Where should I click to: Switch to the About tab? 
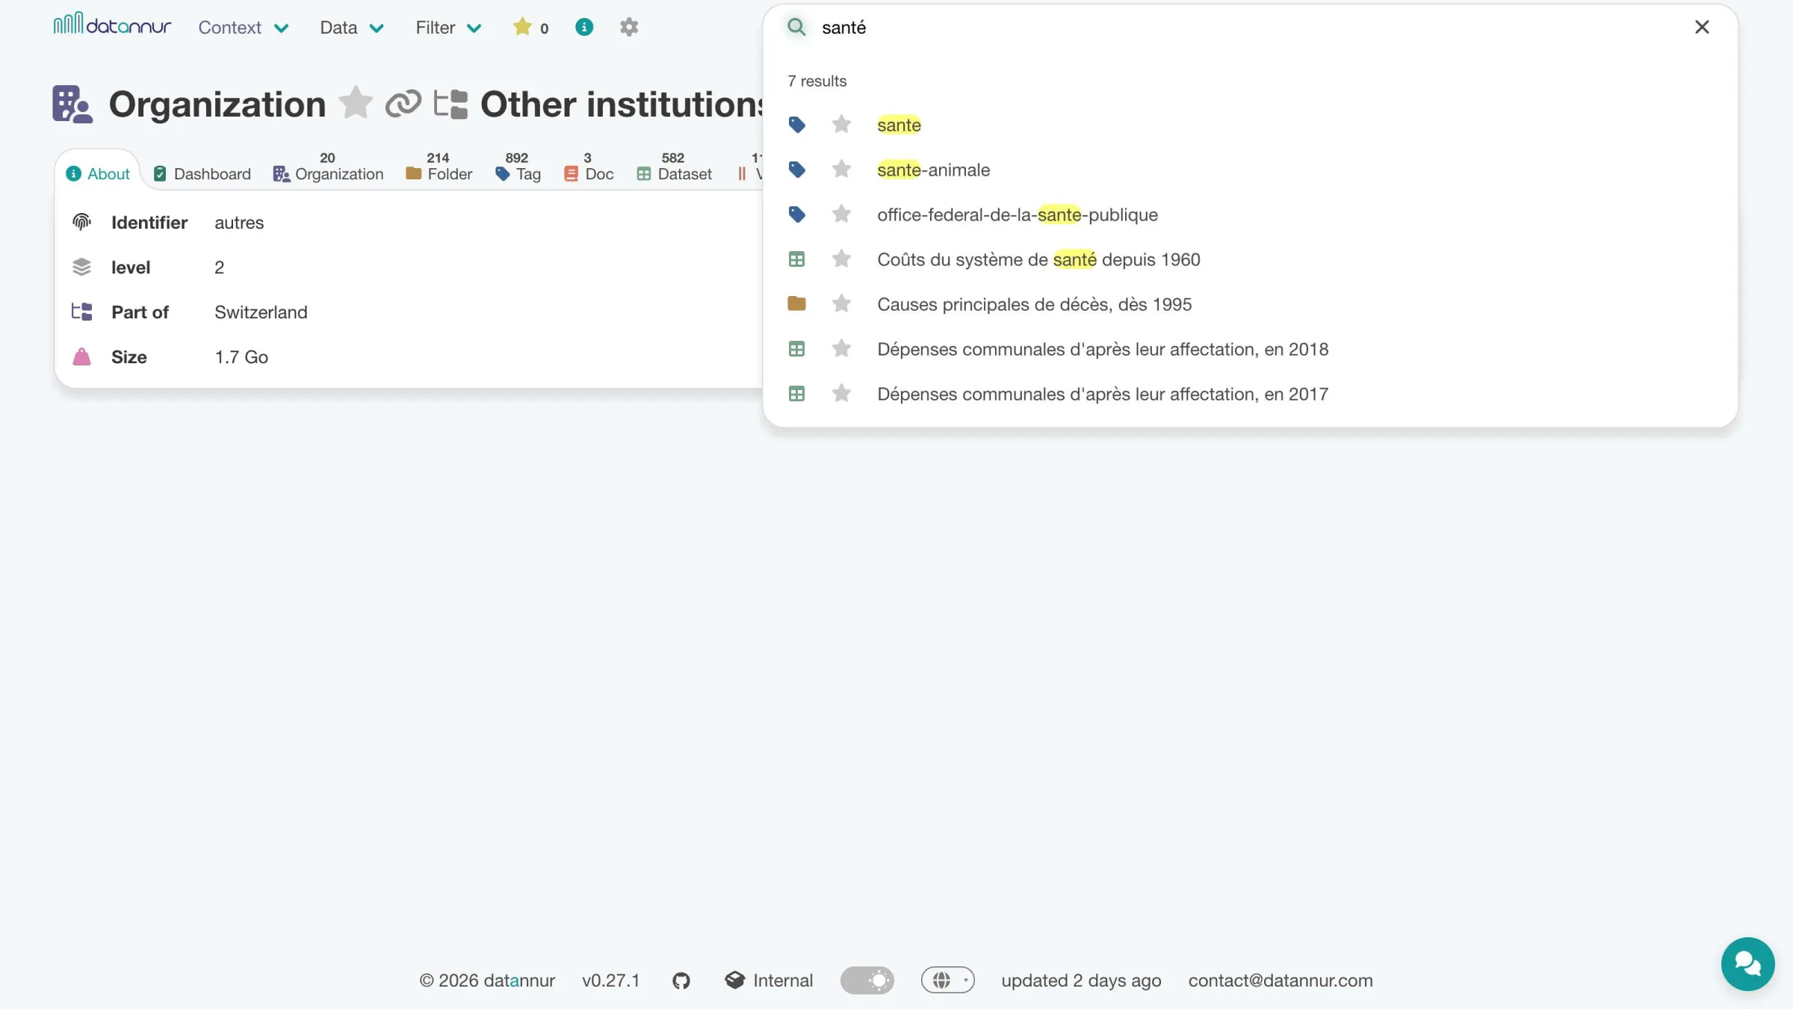[98, 173]
